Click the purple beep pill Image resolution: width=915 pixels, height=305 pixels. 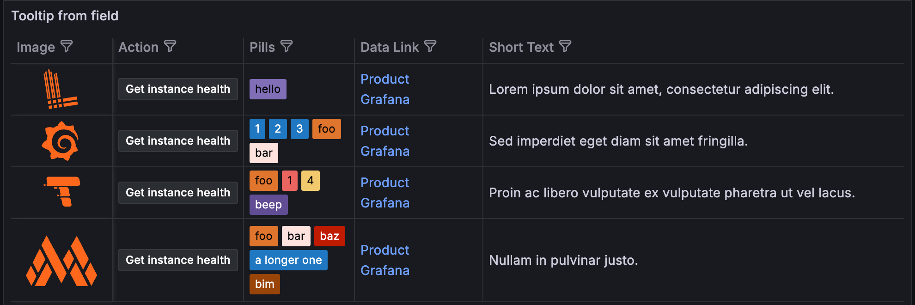268,205
